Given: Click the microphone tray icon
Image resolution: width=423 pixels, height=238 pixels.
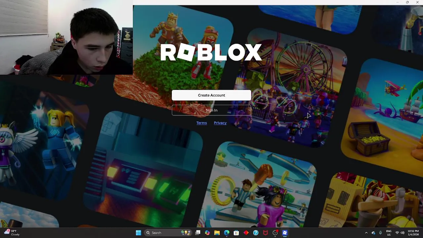Looking at the screenshot, I should [x=380, y=233].
